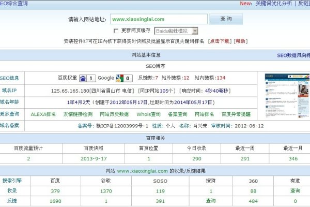This screenshot has height=207, width=310.
Task: Click the website screenshot thumbnail
Action: coord(287,96)
